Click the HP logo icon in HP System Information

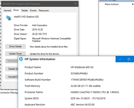(21, 59)
